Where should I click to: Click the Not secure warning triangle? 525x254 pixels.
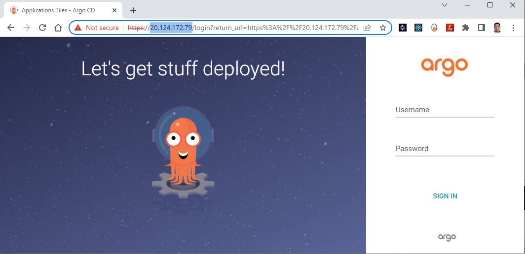78,28
